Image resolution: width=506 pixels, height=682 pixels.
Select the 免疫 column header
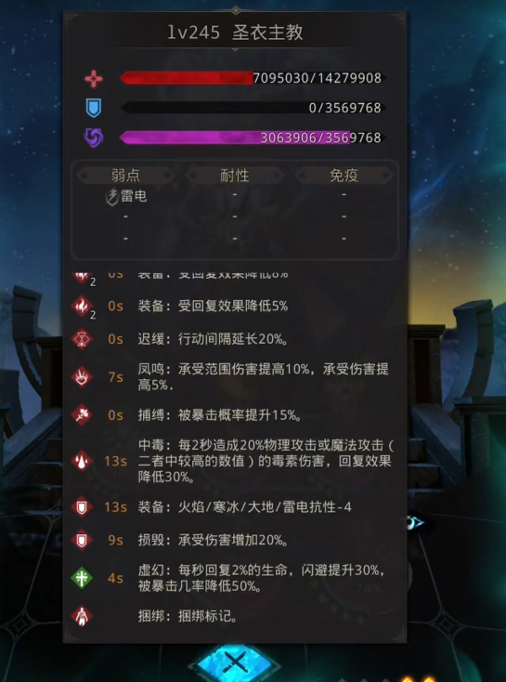[344, 176]
